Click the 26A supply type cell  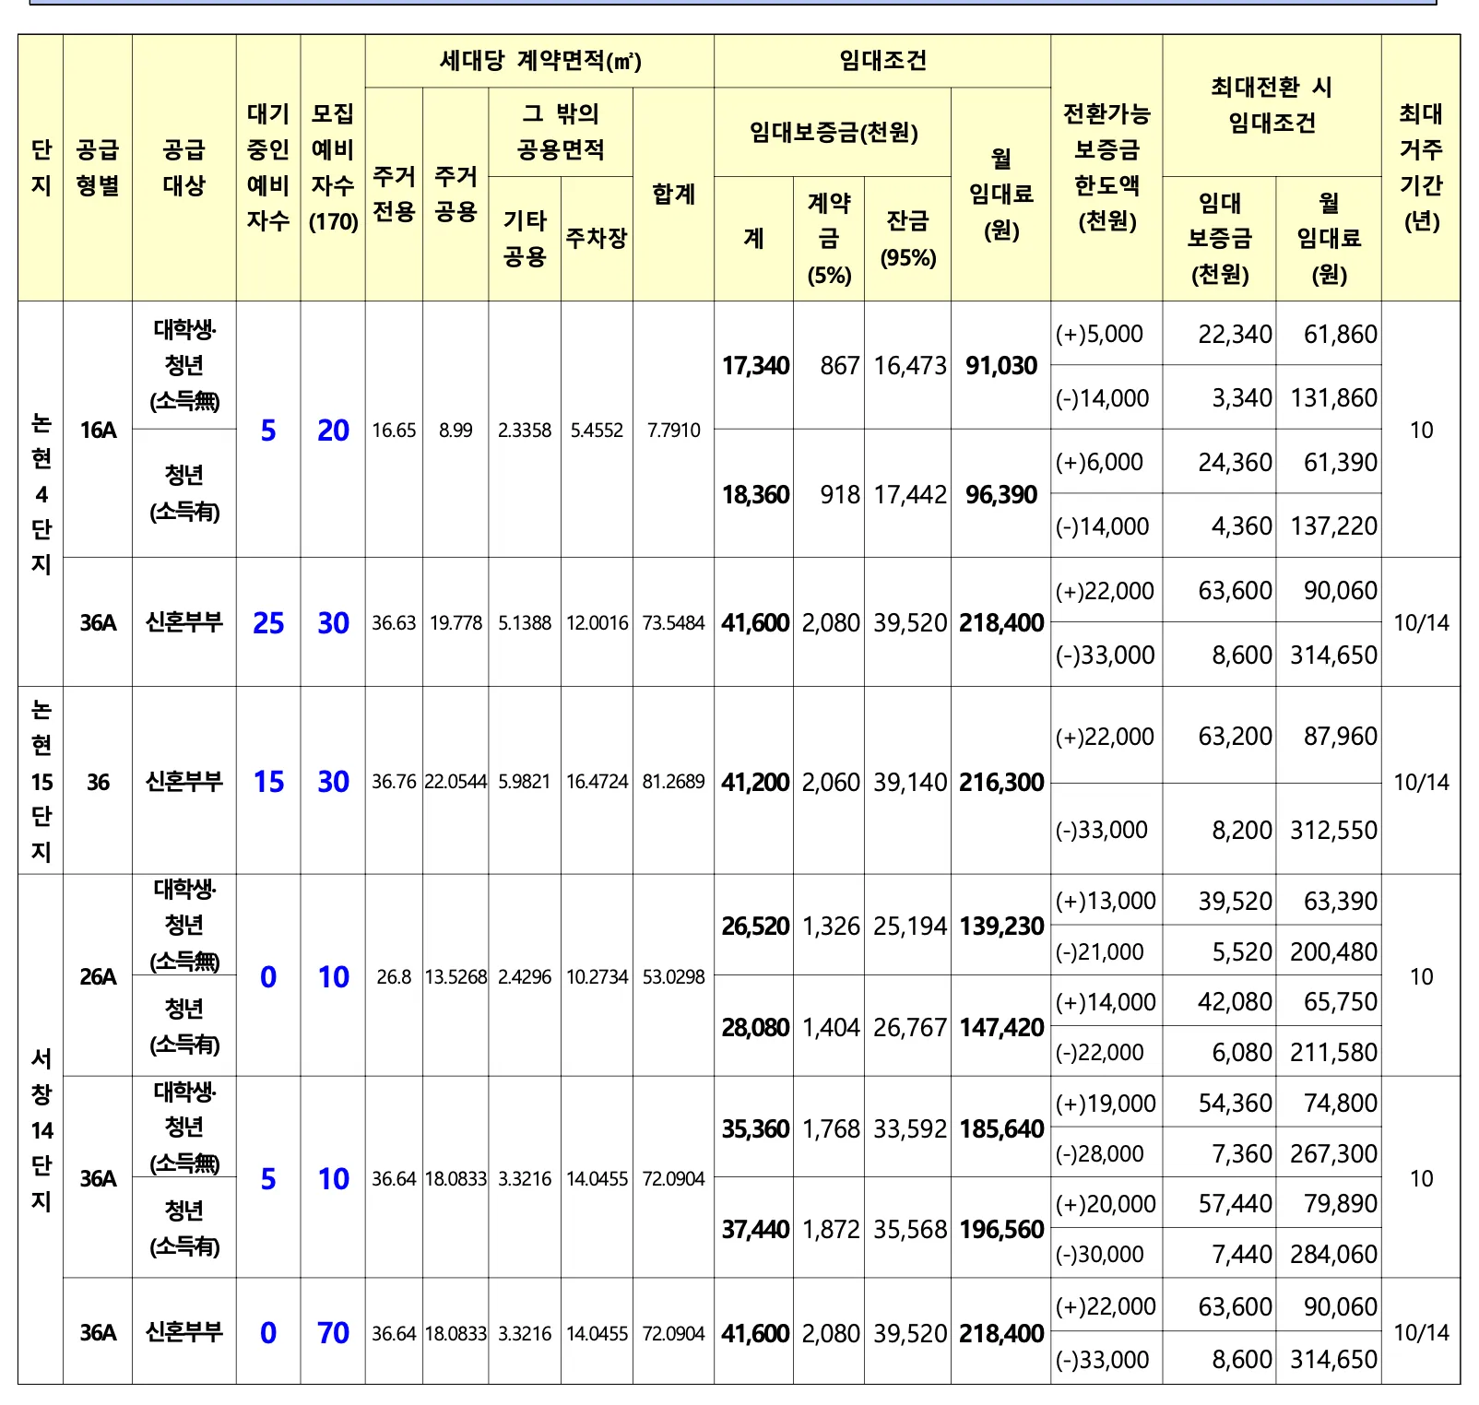coord(98,976)
